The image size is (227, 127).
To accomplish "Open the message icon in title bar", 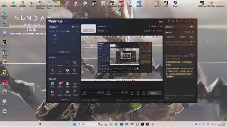I will [169, 21].
